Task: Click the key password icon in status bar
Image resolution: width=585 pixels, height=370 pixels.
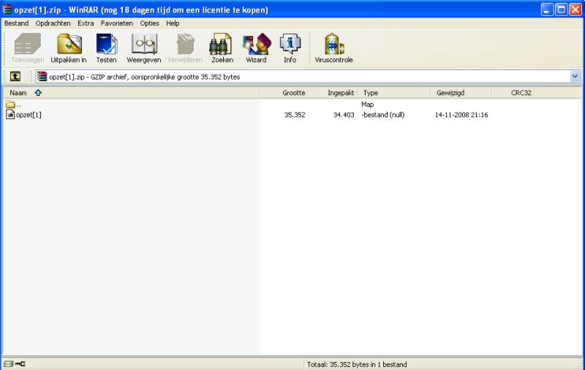Action: [x=20, y=364]
